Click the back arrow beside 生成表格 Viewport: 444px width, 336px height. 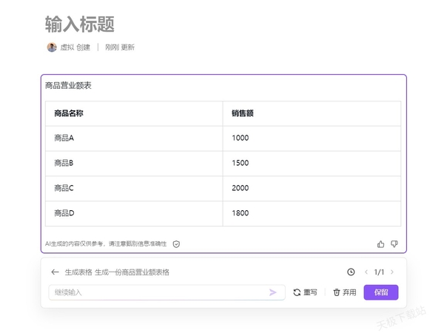(x=55, y=272)
